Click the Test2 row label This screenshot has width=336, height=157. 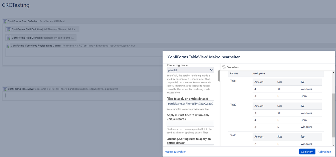point(234,105)
